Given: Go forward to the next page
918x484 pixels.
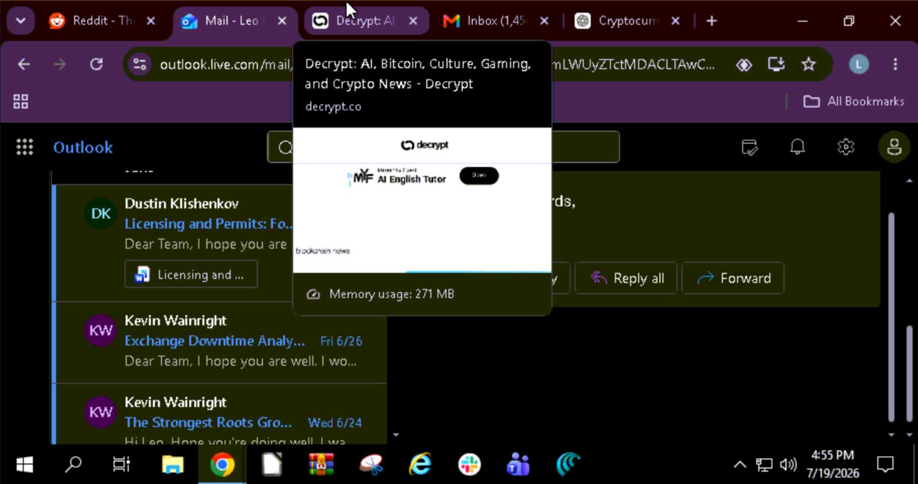Looking at the screenshot, I should 59,64.
